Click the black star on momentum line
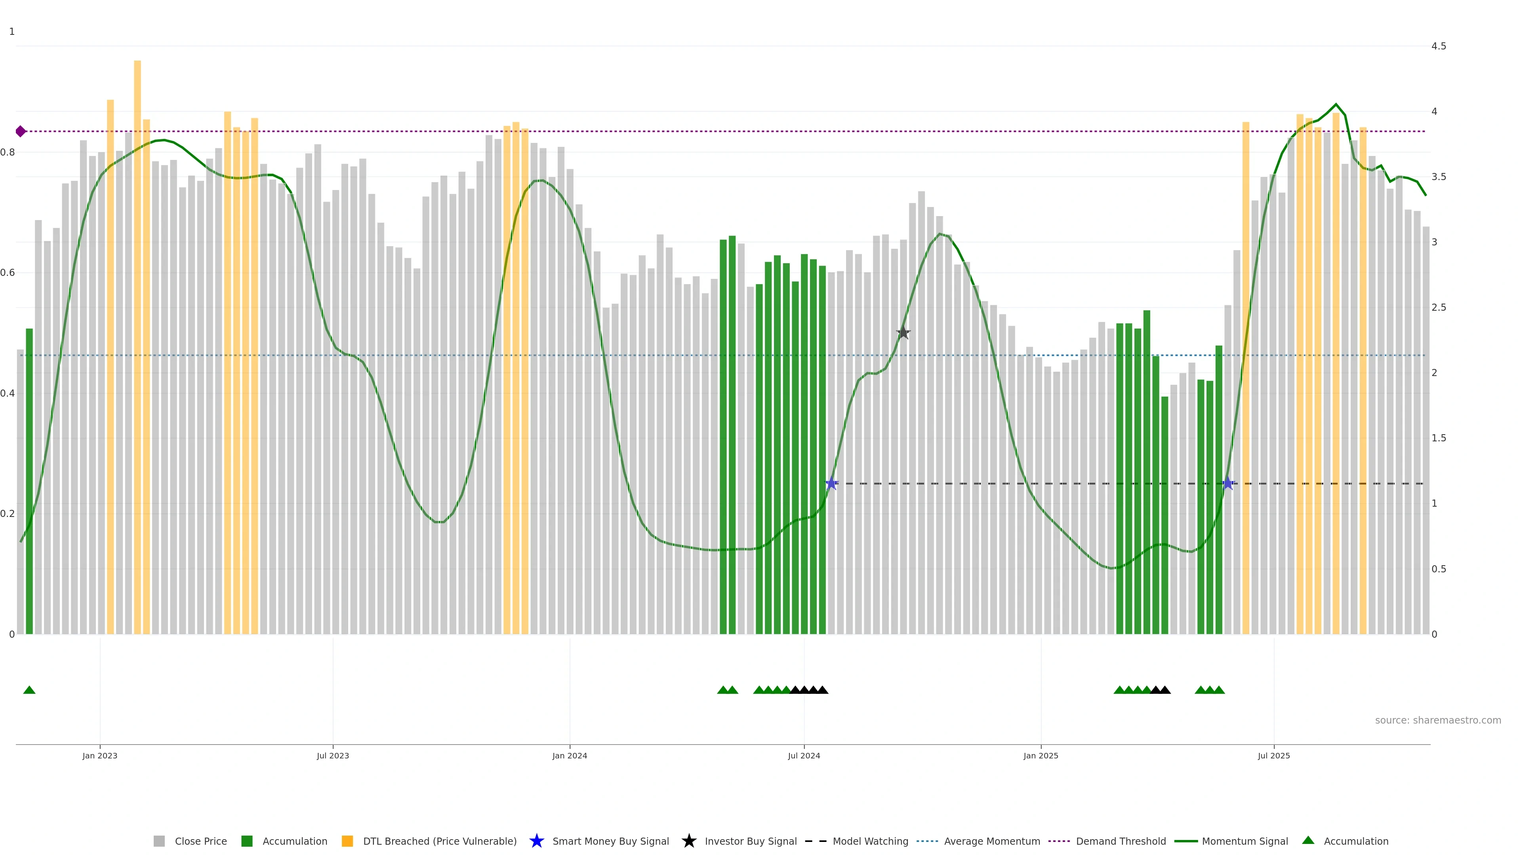Image resolution: width=1521 pixels, height=855 pixels. pyautogui.click(x=903, y=333)
